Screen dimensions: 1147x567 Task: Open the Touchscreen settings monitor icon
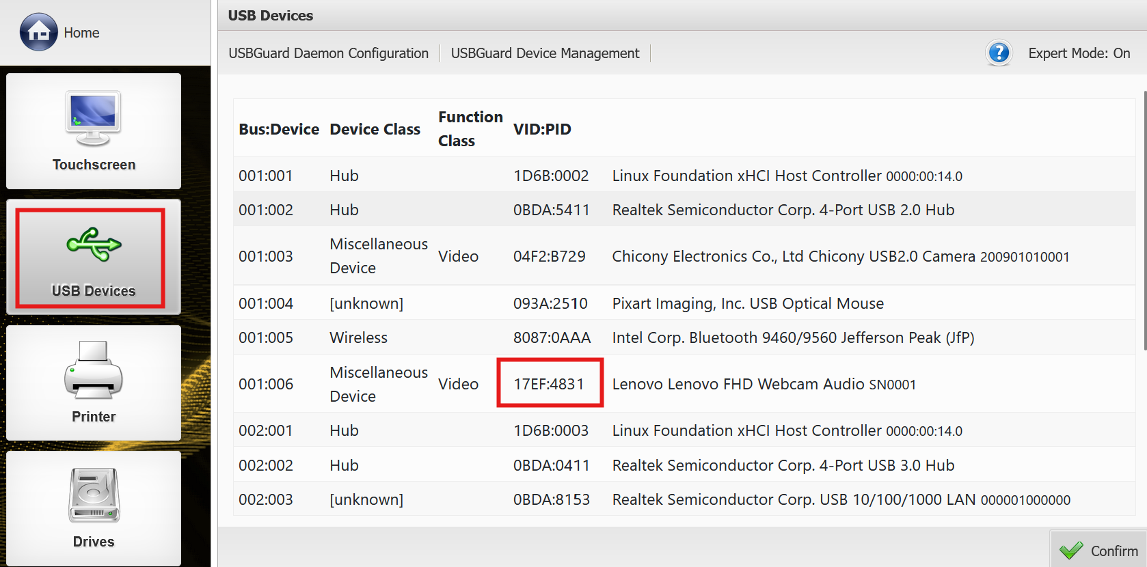(94, 118)
